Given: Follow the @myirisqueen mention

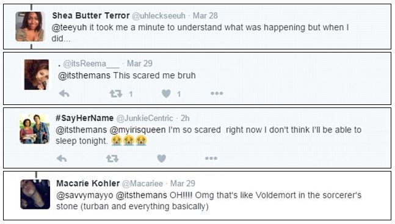Looking at the screenshot, I should tap(137, 130).
